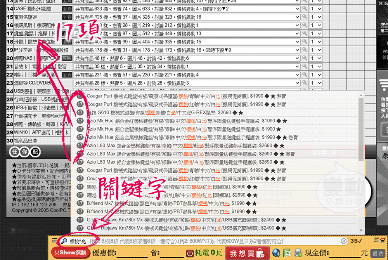388x260 pixels.
Task: Open the product dropdown for IP分享器 (178 items)
Action: 187,50
